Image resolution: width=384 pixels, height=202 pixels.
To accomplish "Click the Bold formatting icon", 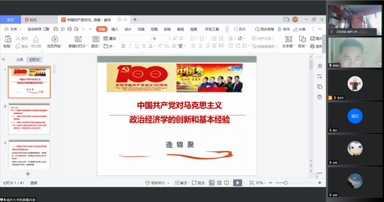I will 123,46.
